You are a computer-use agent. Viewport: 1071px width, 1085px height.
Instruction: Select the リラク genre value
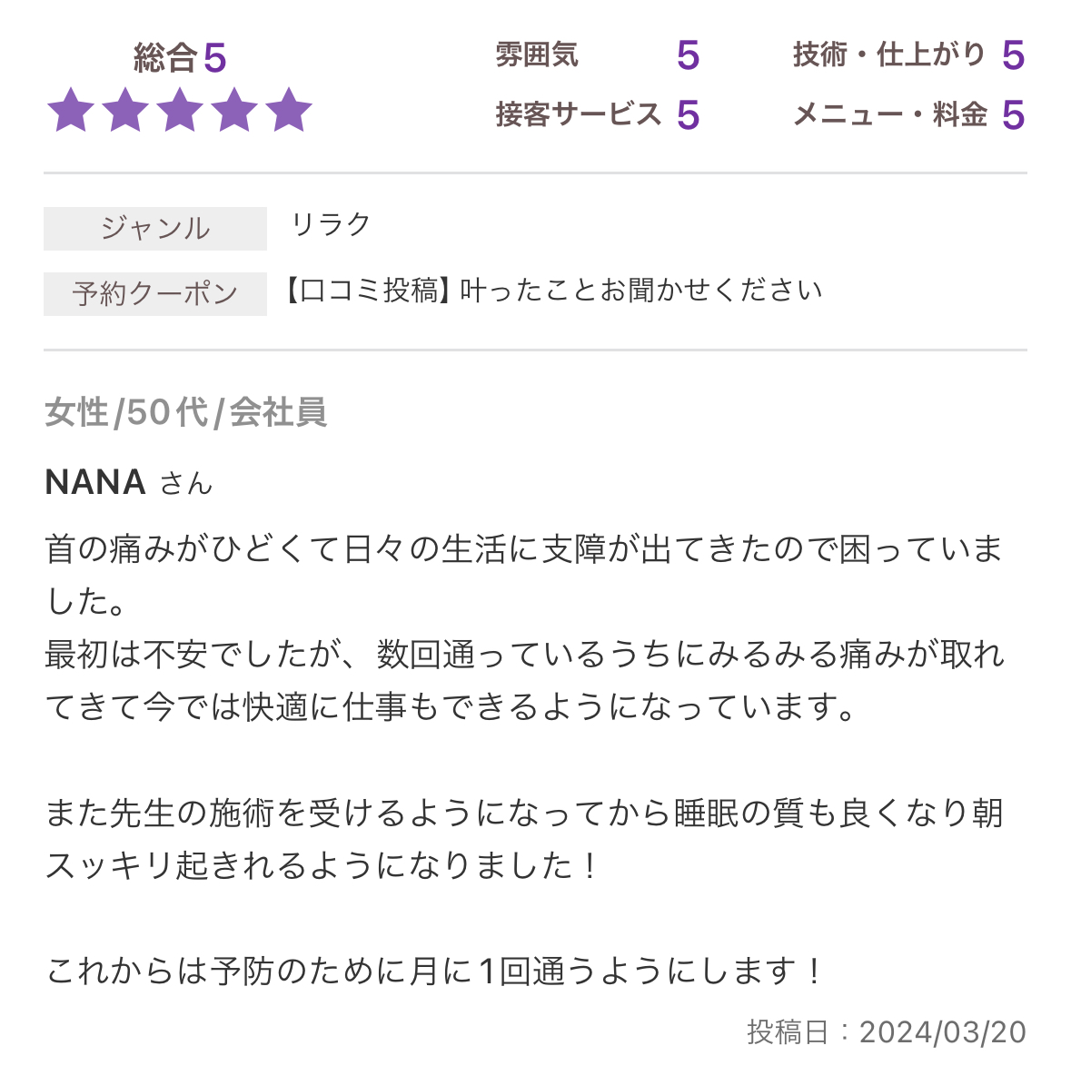[x=331, y=224]
